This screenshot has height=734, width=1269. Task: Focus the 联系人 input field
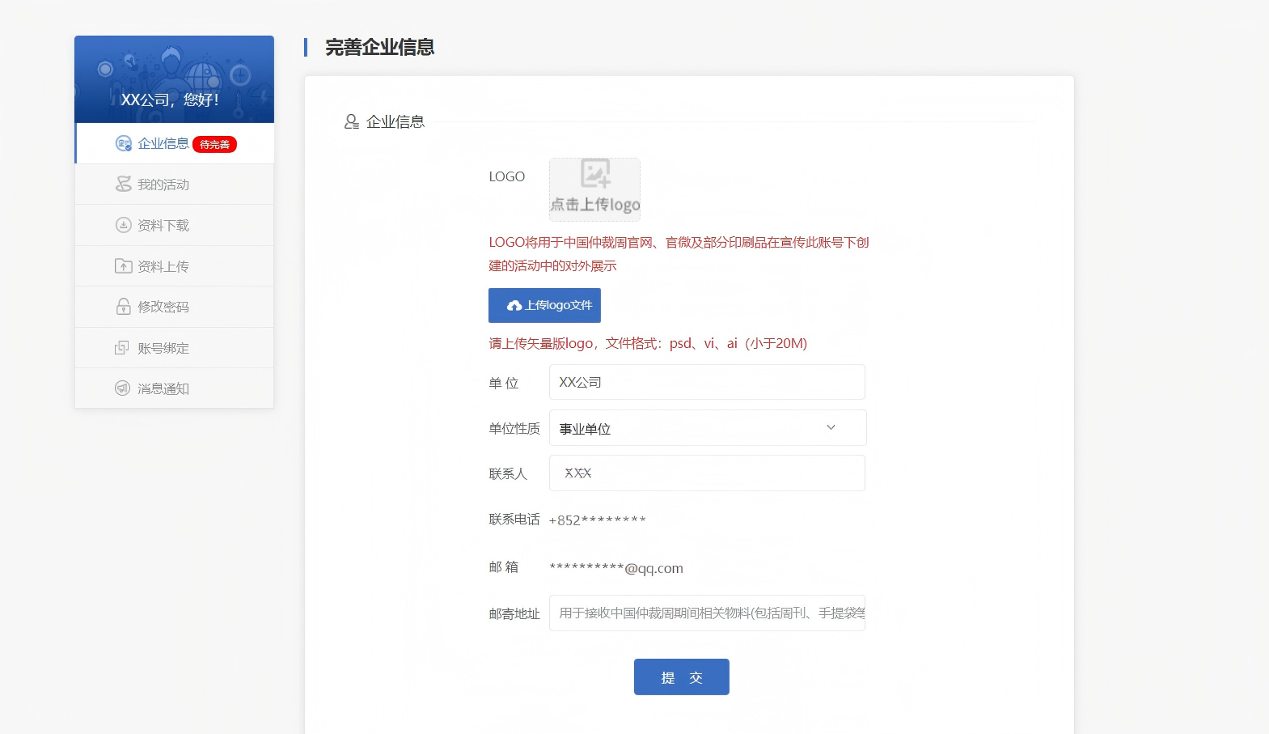[707, 473]
